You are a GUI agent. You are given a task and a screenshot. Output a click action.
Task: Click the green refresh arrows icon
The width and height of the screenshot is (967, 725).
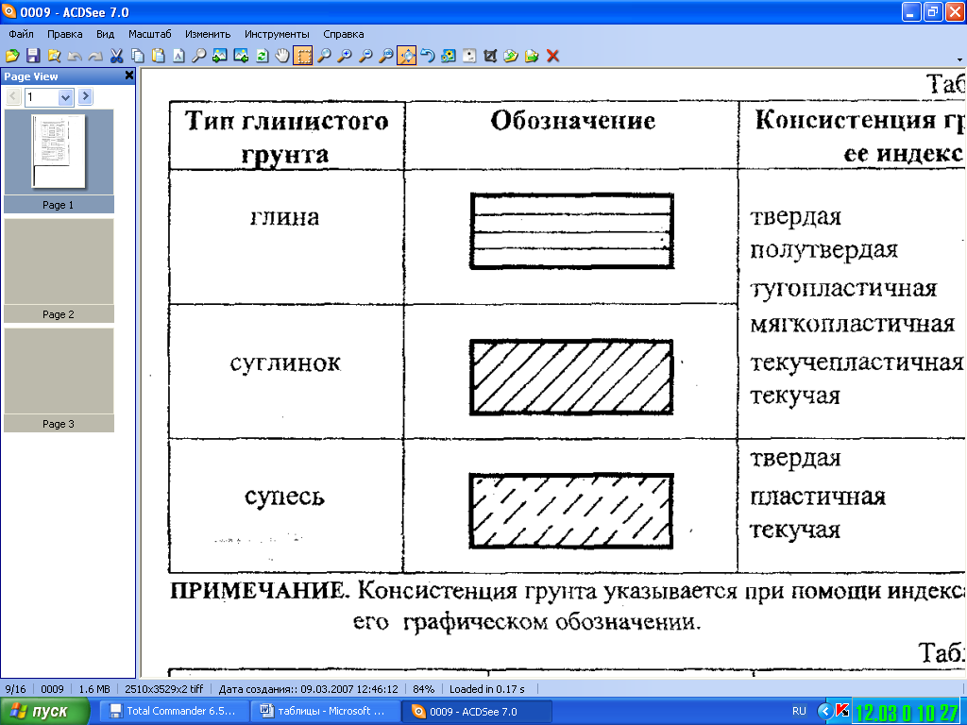(x=262, y=56)
